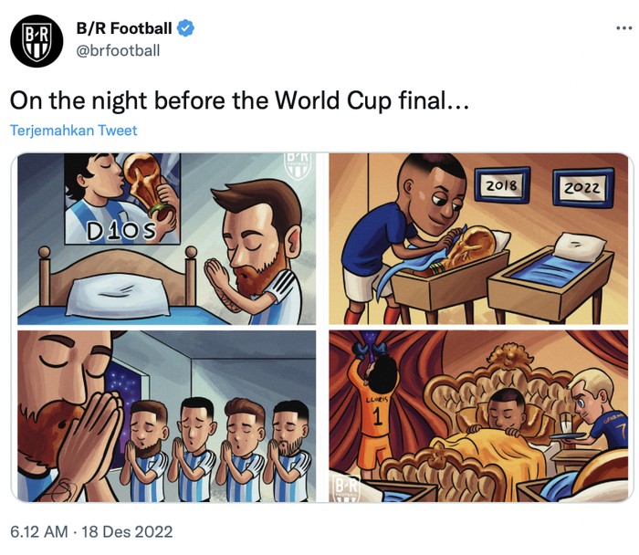Click the B/R watermark in top-left image

(x=298, y=165)
